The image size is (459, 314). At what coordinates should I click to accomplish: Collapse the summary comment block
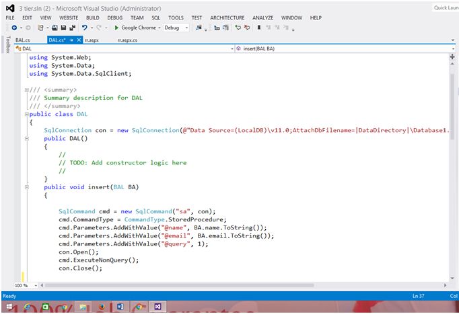coord(27,90)
